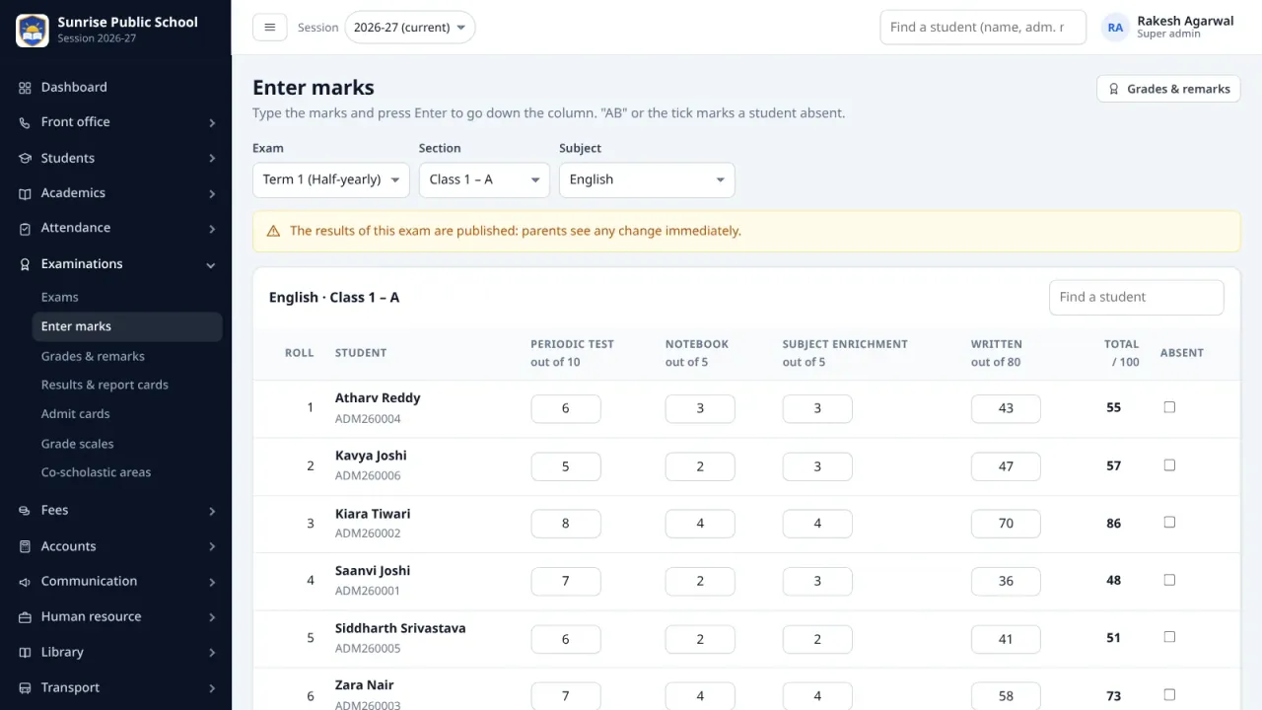Click the Fees coins icon
The width and height of the screenshot is (1262, 710).
[x=25, y=511]
